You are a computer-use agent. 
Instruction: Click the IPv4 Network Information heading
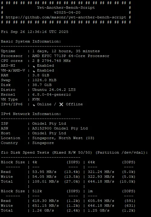click(31, 114)
